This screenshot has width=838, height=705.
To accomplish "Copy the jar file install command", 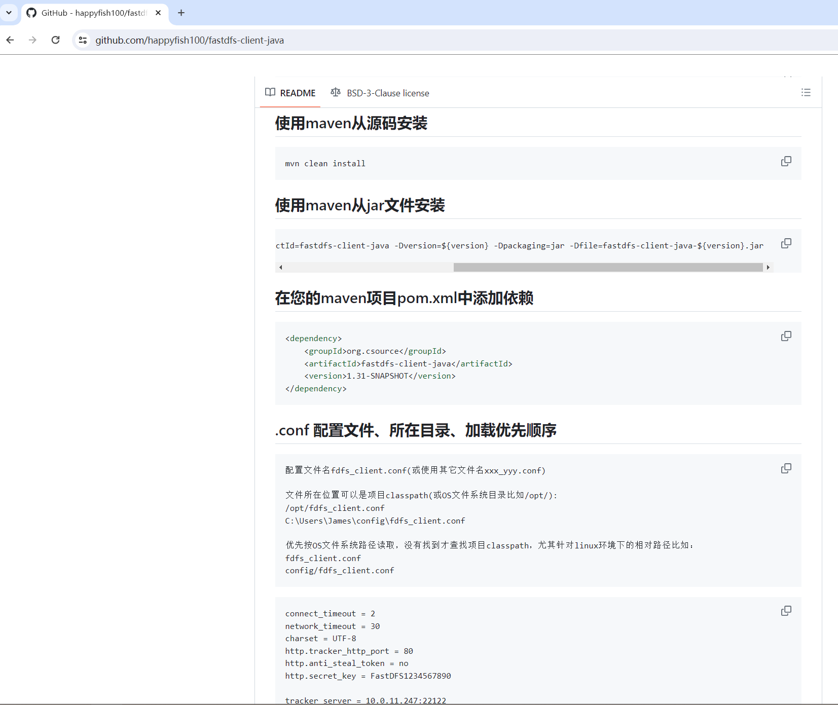I will point(786,243).
